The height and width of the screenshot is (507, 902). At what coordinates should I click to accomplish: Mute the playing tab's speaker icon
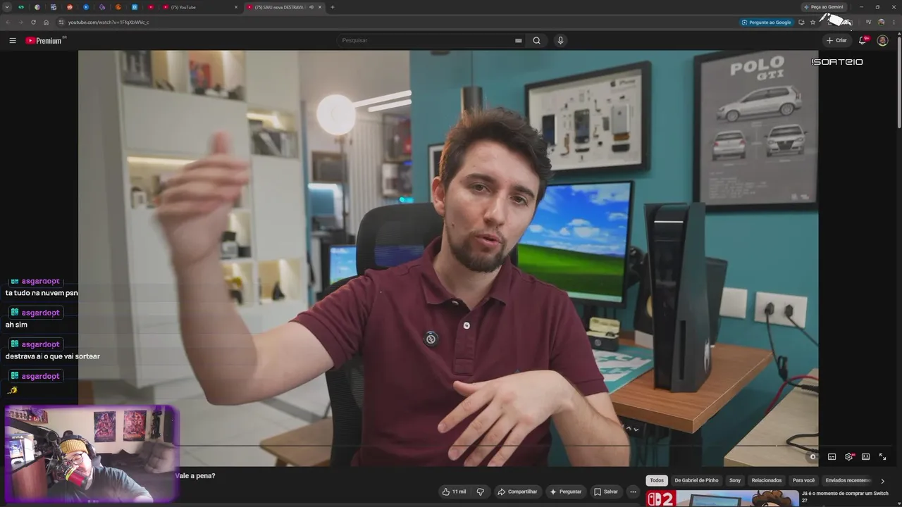coord(311,7)
